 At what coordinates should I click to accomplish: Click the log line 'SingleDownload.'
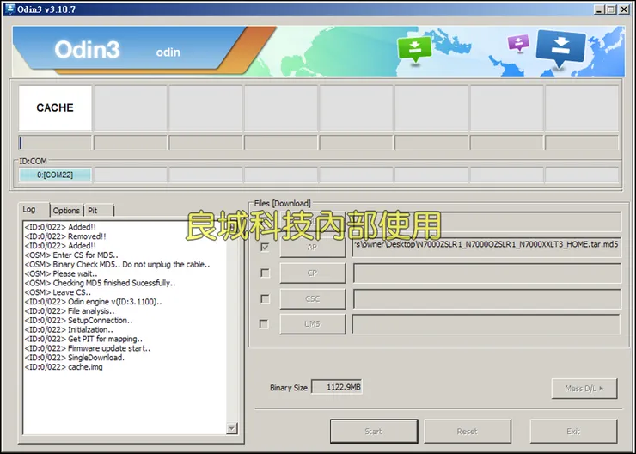(x=74, y=358)
